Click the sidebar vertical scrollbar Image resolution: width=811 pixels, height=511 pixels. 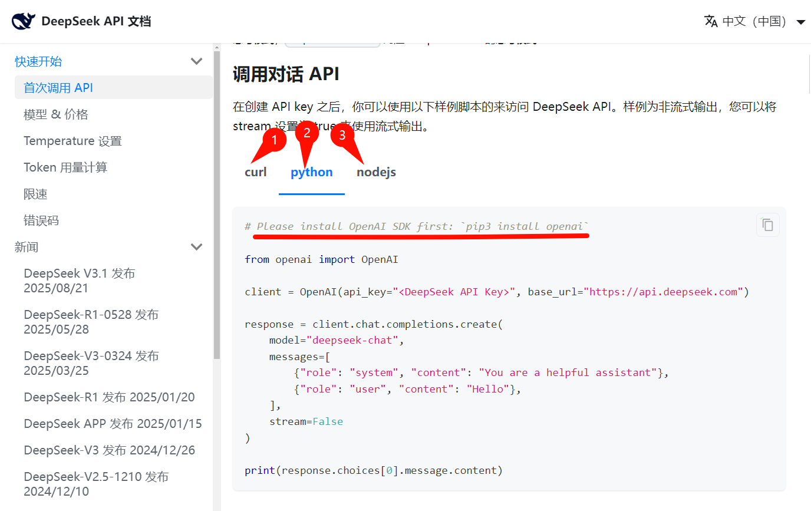[x=217, y=205]
